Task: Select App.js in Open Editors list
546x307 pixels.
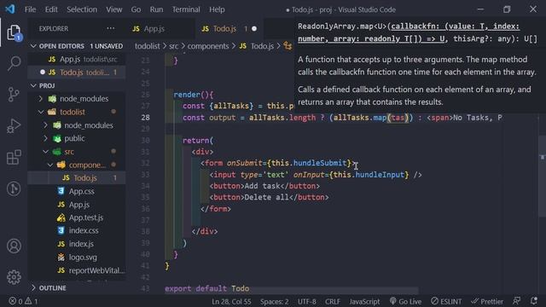Action: point(77,59)
